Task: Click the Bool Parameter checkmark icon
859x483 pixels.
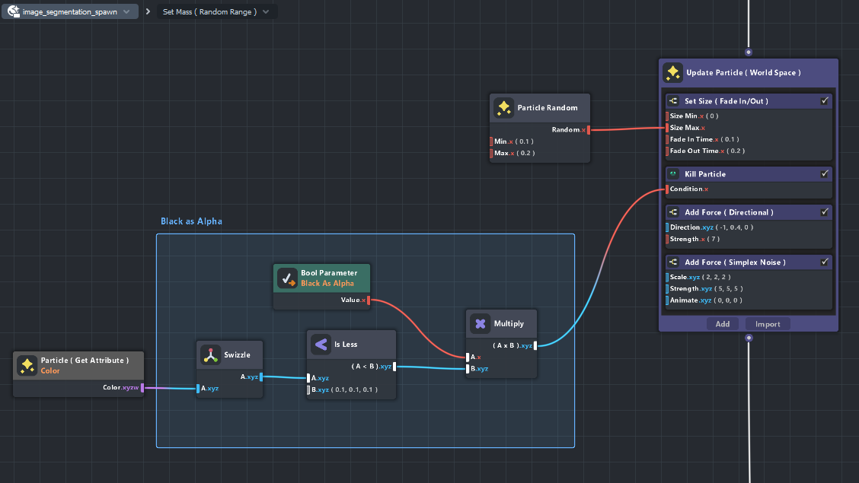Action: (287, 278)
